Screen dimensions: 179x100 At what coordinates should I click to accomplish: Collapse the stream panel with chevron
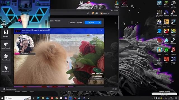[101, 31]
